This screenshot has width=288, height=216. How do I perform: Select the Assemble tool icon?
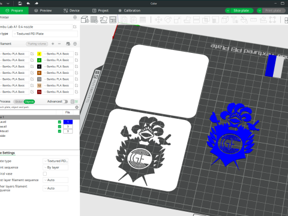(x=263, y=20)
